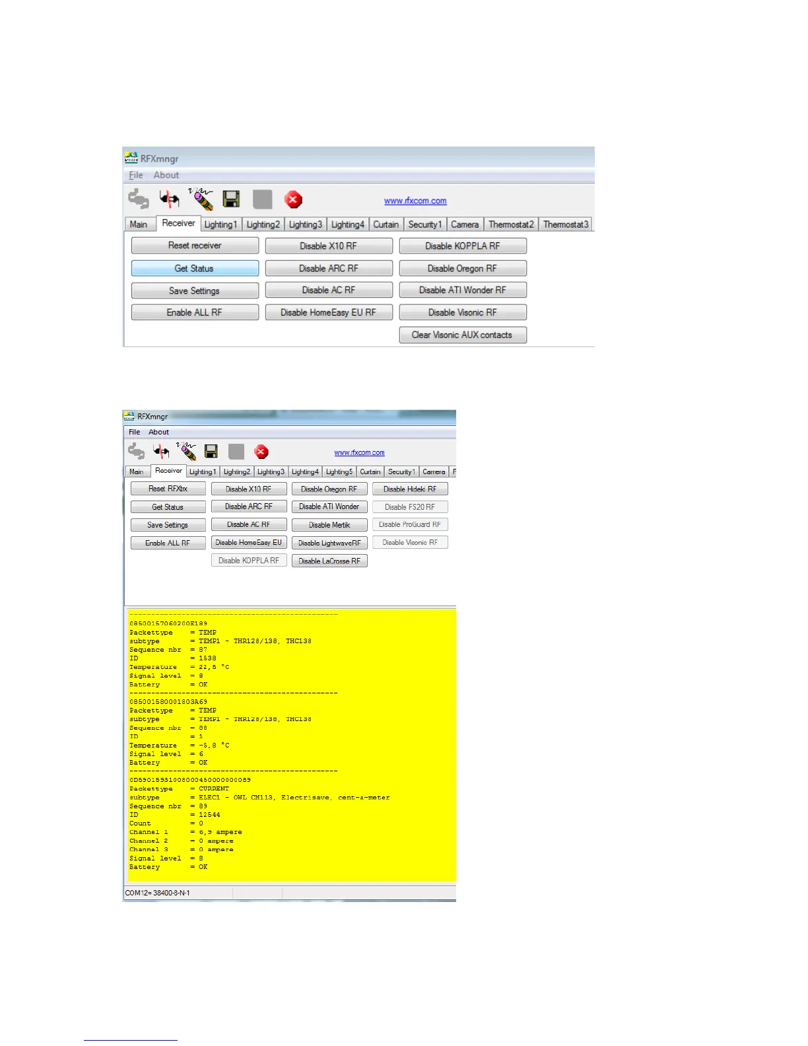Click Disable KOPPLA RF in upper window
The image size is (808, 1046).
463,246
